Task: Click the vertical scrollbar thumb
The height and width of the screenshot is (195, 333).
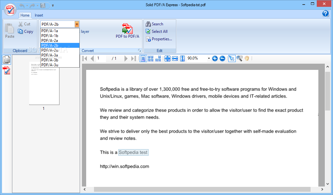Action: point(328,91)
